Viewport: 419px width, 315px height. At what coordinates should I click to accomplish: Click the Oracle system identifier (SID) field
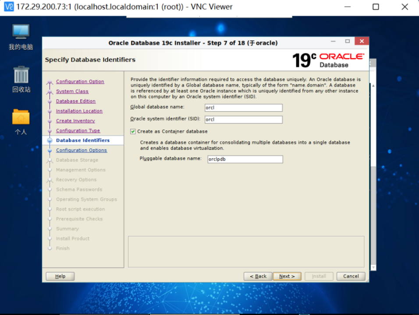(243, 119)
